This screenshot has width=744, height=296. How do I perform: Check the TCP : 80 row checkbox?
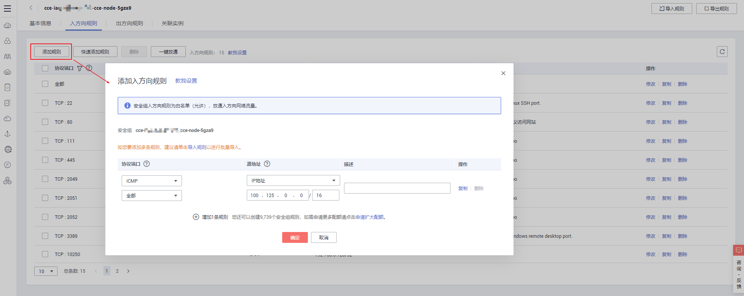tap(45, 122)
